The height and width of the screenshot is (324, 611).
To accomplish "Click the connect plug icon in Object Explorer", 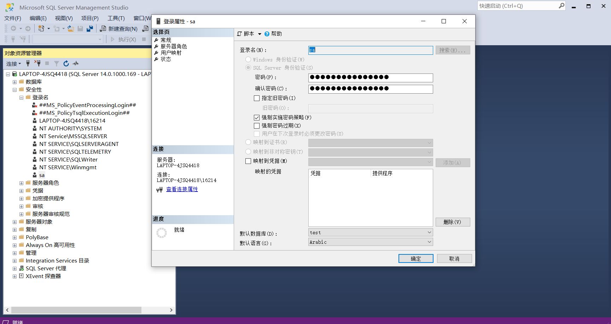I will [28, 64].
